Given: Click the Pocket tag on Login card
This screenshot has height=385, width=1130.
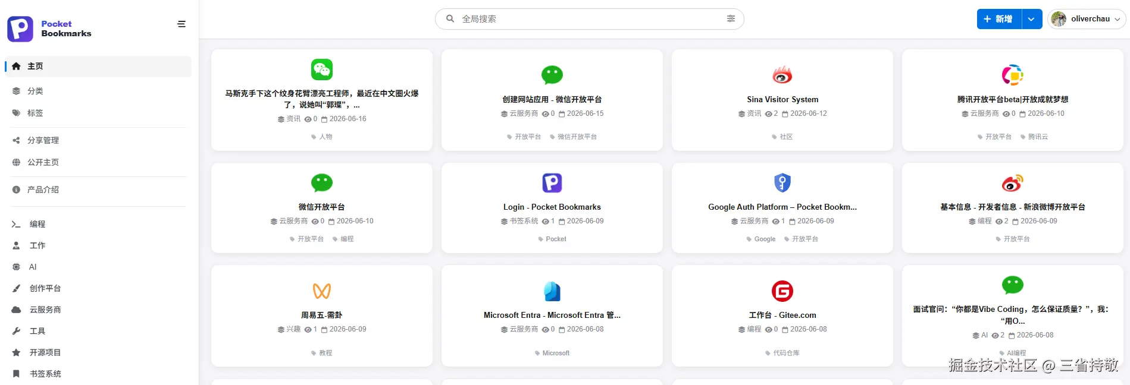Looking at the screenshot, I should tap(552, 239).
